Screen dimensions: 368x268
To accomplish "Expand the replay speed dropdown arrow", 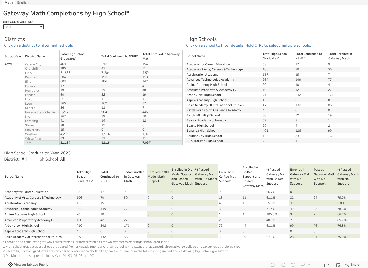I will click(x=309, y=265).
